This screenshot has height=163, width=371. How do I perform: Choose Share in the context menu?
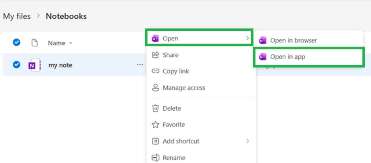click(x=201, y=55)
